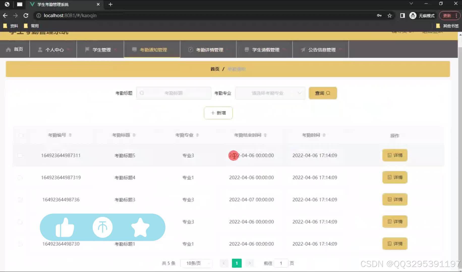Image resolution: width=462 pixels, height=272 pixels.
Task: Open incognito mode profile icon
Action: click(x=422, y=16)
